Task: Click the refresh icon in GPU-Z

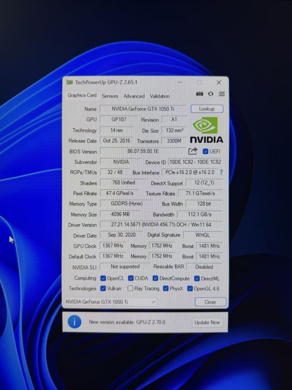Action: tap(211, 94)
